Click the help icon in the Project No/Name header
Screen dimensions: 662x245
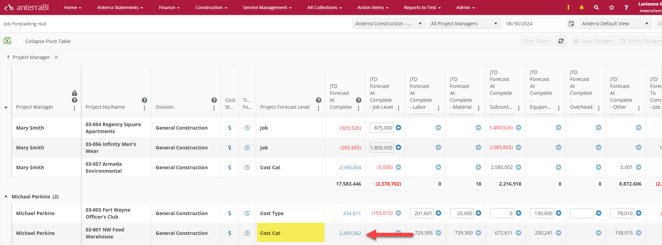pyautogui.click(x=145, y=100)
